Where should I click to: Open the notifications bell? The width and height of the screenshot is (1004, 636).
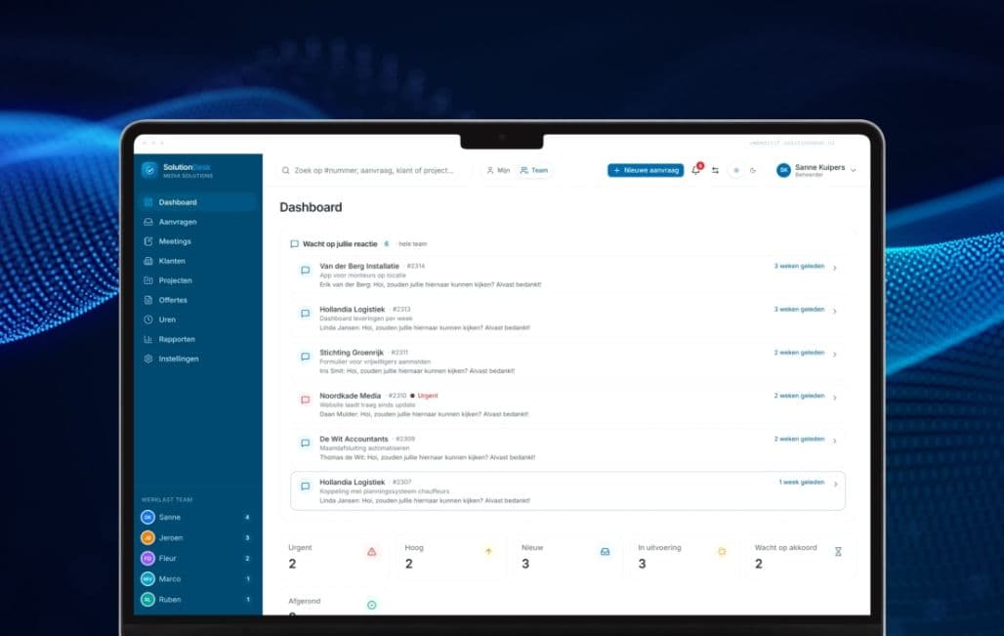click(696, 170)
